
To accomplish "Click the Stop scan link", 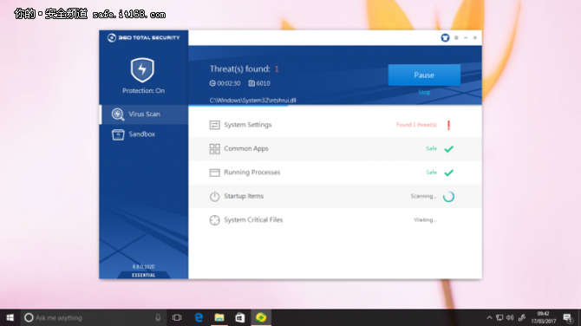I will pos(424,92).
